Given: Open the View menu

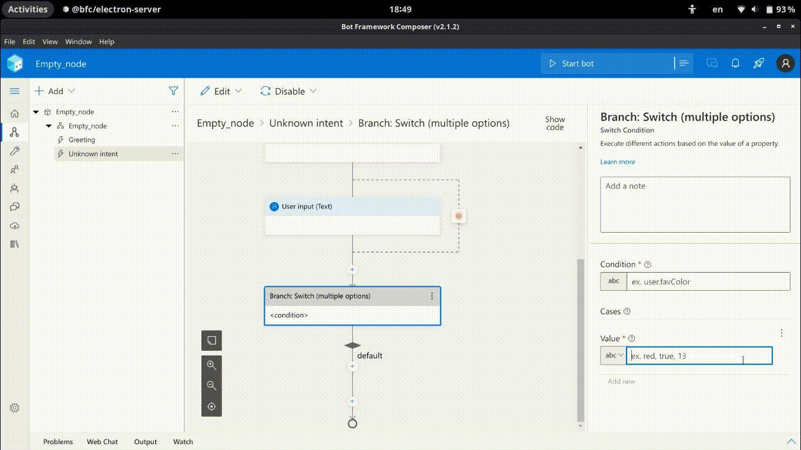Looking at the screenshot, I should pos(50,42).
